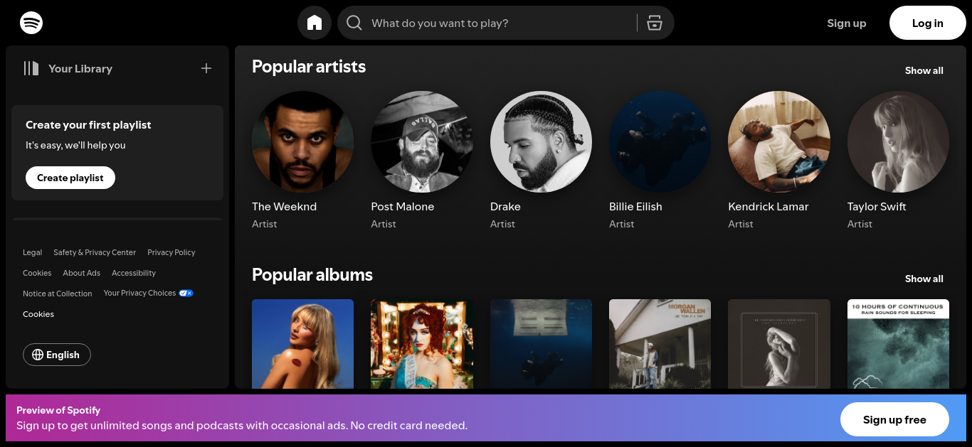Open the About Ads link
This screenshot has width=972, height=447.
click(82, 273)
